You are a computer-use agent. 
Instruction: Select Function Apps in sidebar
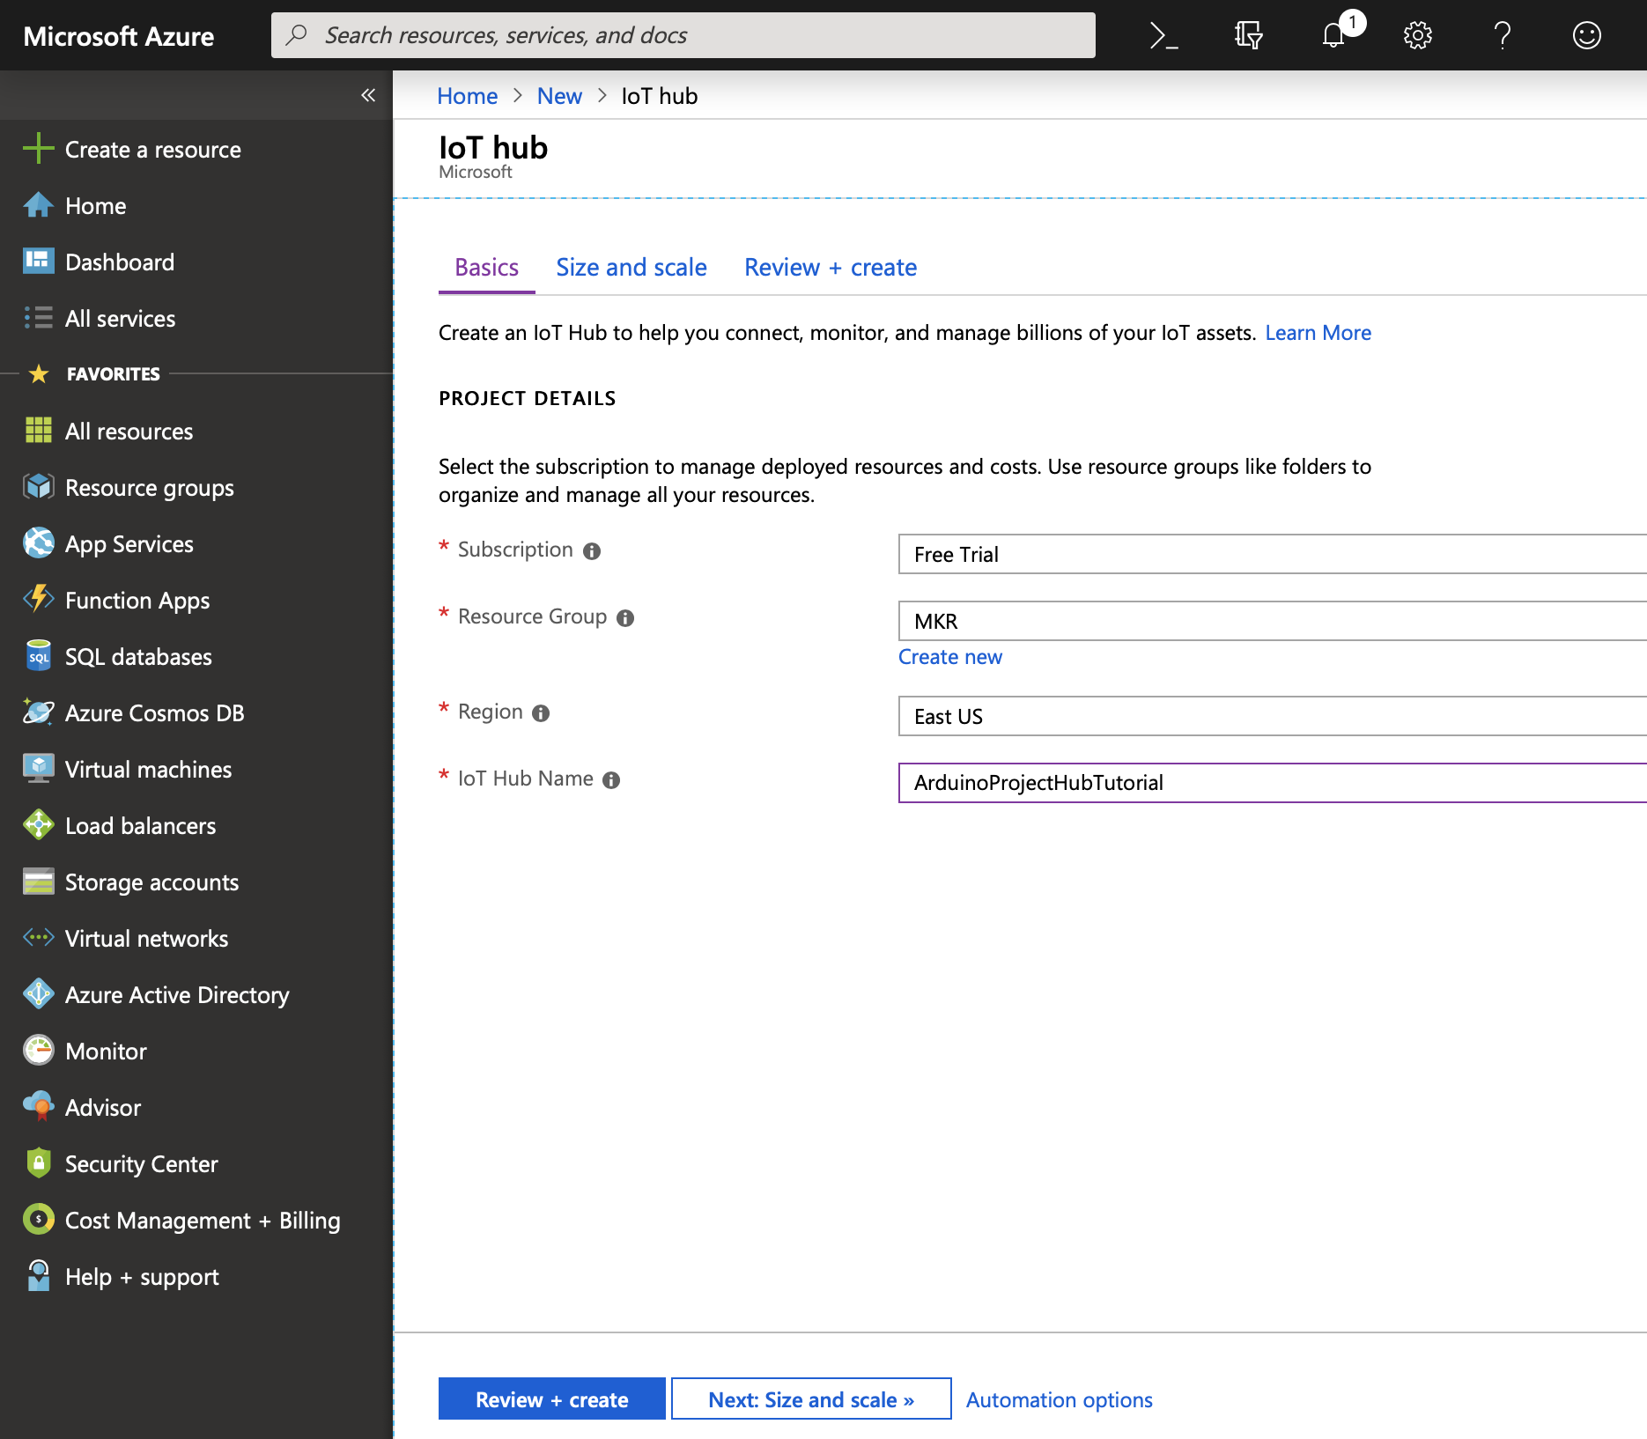tap(137, 600)
